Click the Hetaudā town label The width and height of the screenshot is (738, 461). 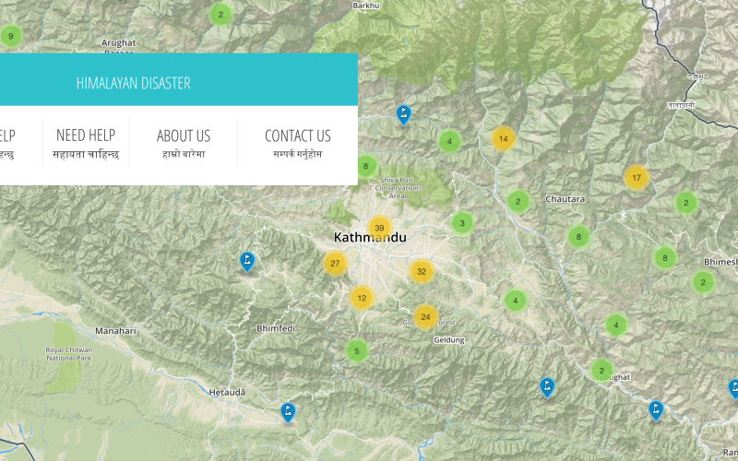[x=227, y=393]
